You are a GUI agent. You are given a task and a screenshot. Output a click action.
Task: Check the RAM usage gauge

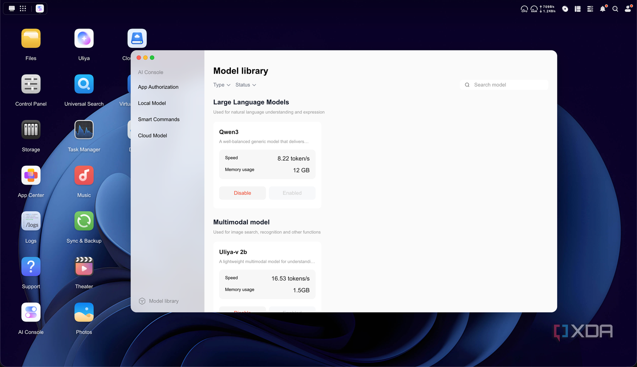[x=534, y=9]
